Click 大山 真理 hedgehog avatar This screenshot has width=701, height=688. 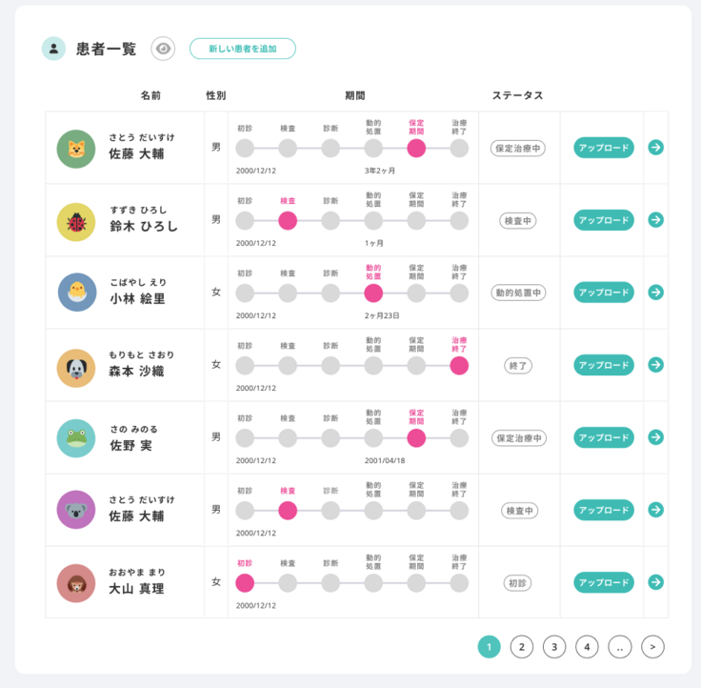point(76,583)
